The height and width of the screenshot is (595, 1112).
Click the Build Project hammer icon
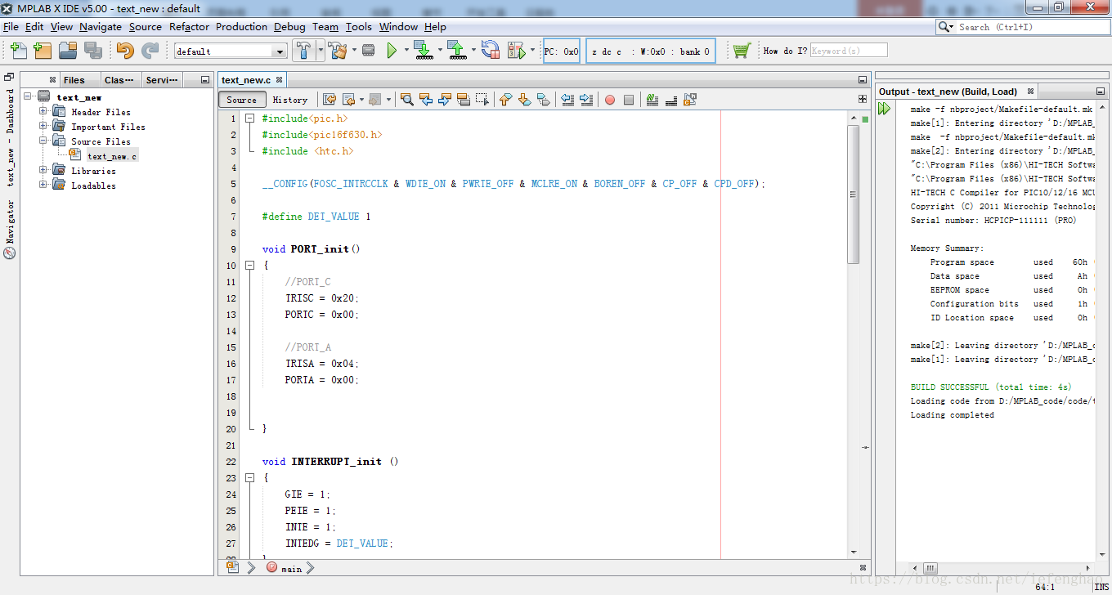tap(303, 51)
